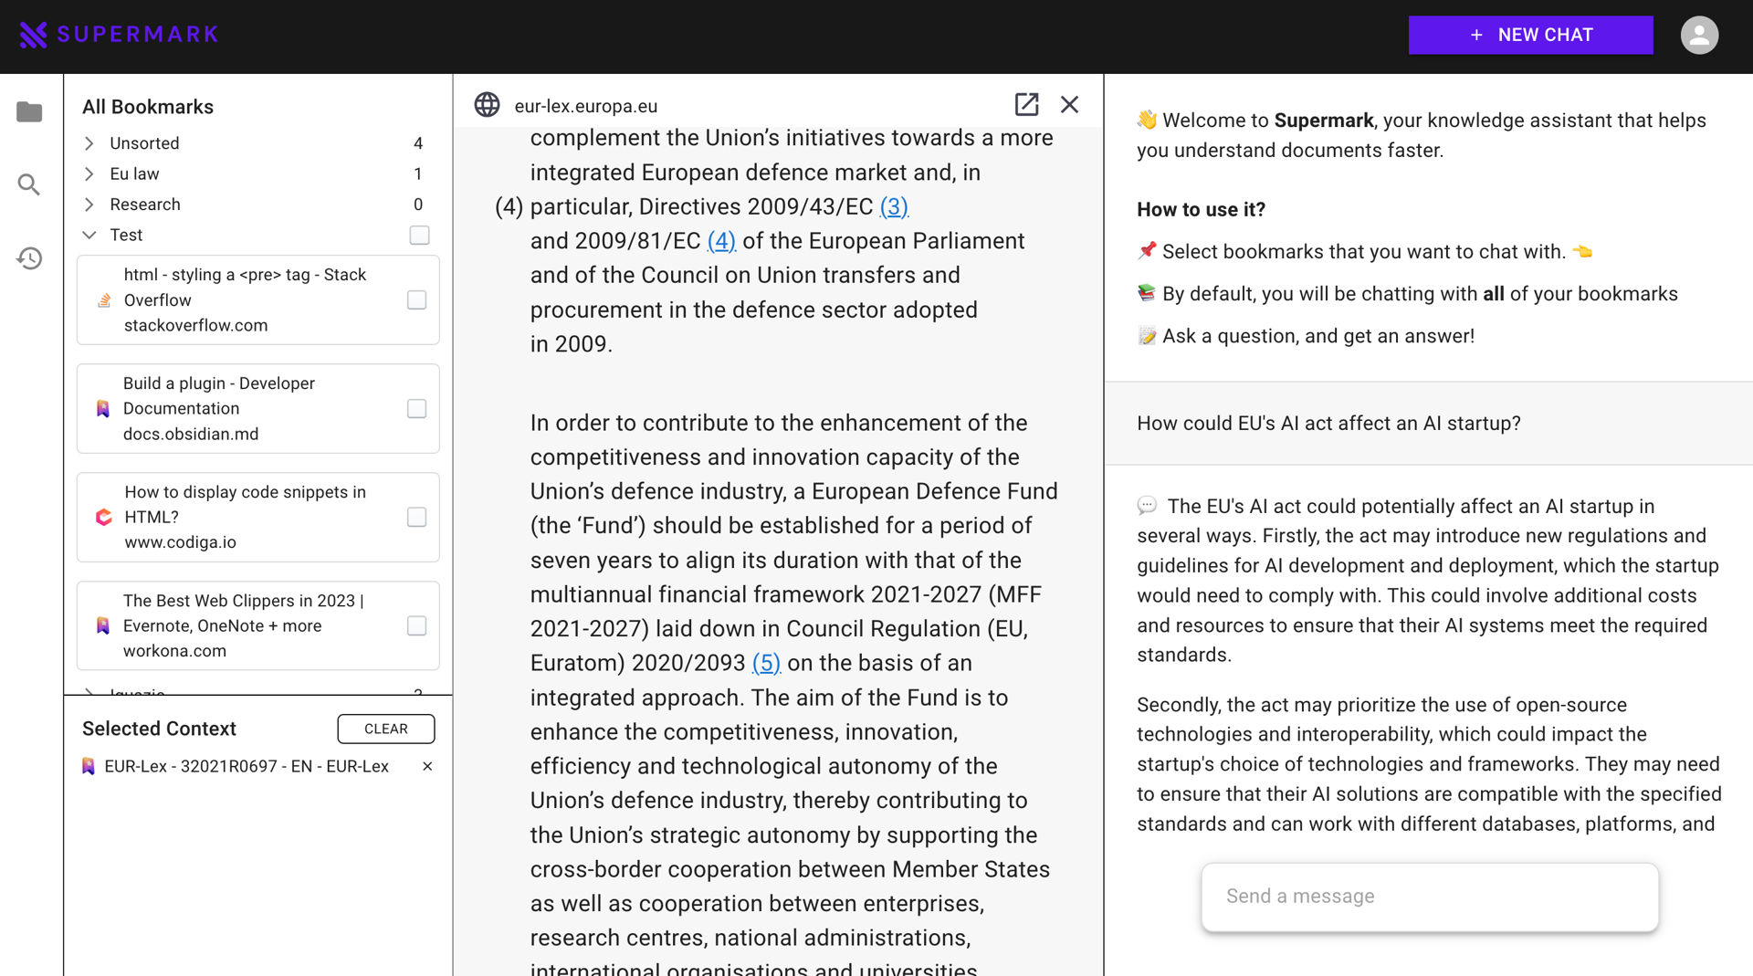
Task: Open the folder bookmarks sidebar icon
Action: click(x=29, y=111)
